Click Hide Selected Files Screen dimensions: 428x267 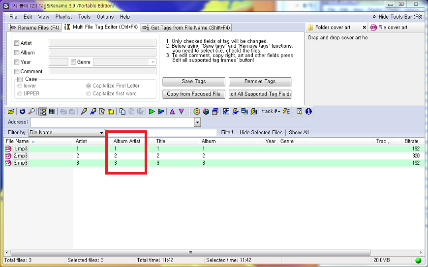[x=261, y=133]
